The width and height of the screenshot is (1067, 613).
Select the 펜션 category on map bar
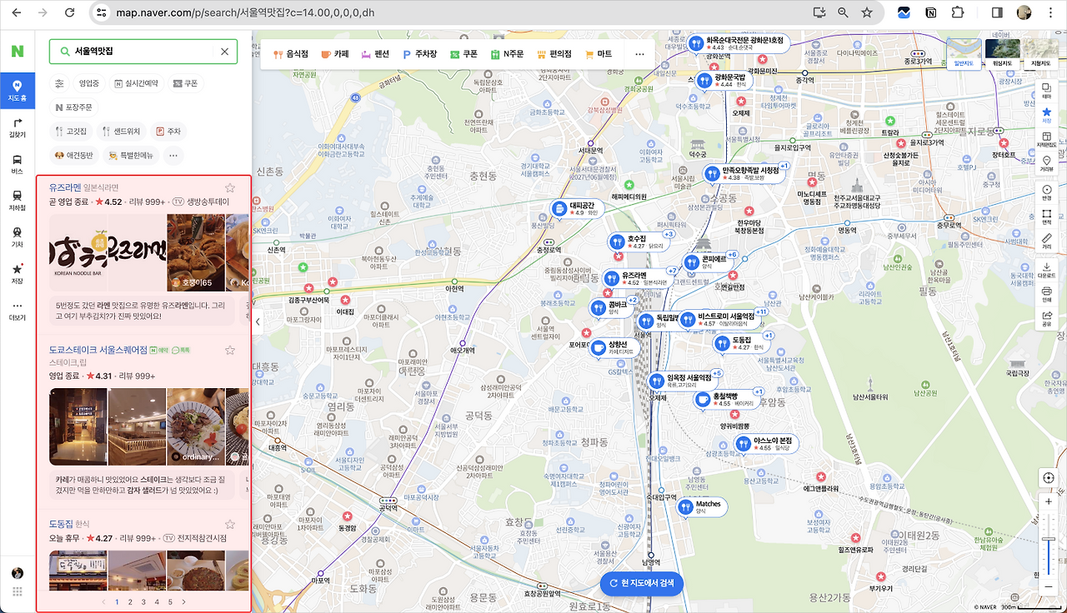[x=375, y=54]
